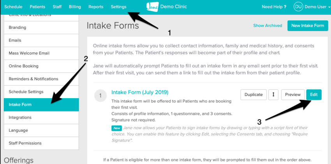Click the reorder arrows icon button
Screen dimensions: 331x164
(x=273, y=95)
